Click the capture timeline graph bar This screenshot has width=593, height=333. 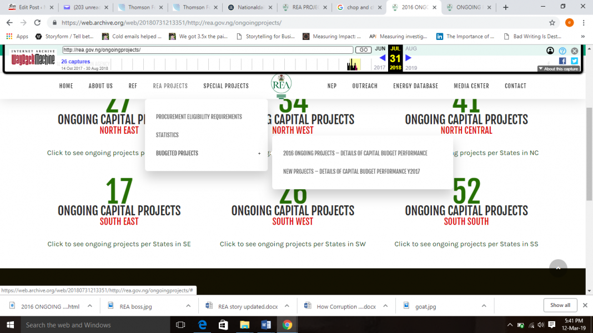coord(352,65)
